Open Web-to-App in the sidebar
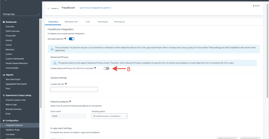Screen dimensions: 269x139 [11, 104]
